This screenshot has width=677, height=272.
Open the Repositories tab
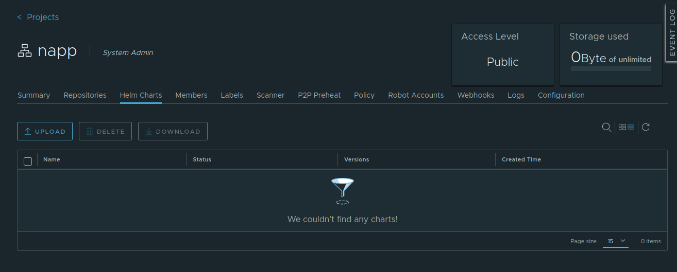(x=85, y=95)
